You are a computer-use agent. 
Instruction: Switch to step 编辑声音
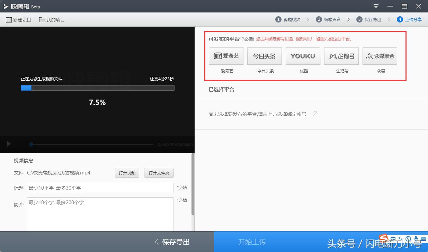pyautogui.click(x=328, y=19)
